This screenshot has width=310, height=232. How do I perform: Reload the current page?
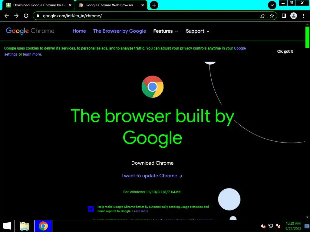pos(26,16)
